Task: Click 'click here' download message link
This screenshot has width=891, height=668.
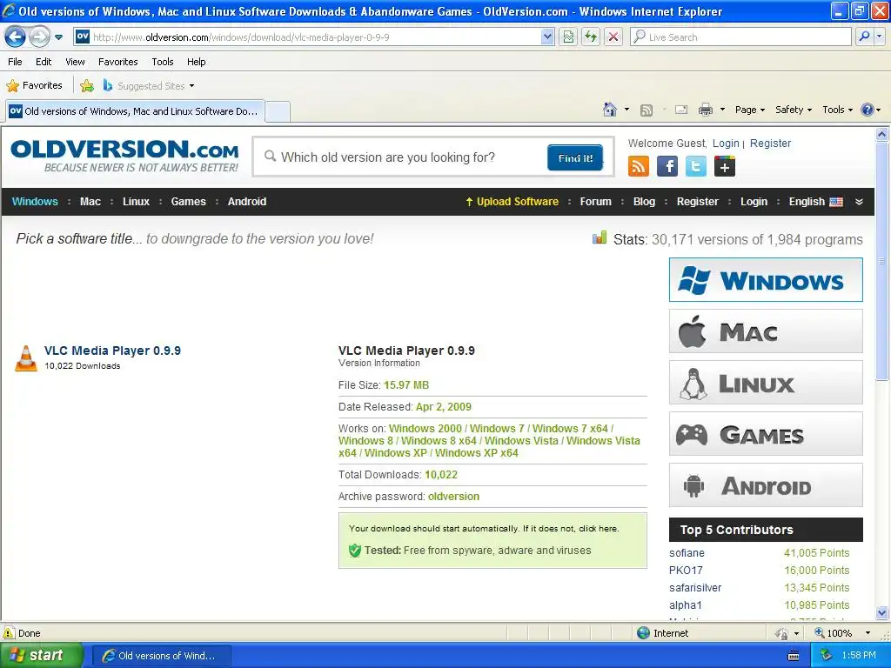Action: pyautogui.click(x=598, y=528)
